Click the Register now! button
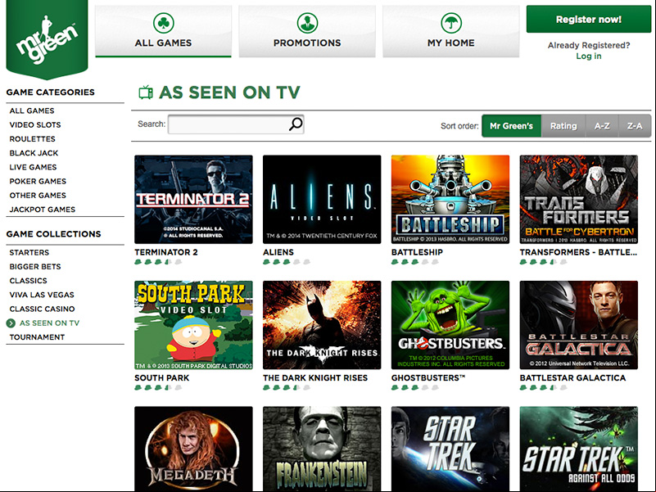This screenshot has width=656, height=492. (x=589, y=20)
